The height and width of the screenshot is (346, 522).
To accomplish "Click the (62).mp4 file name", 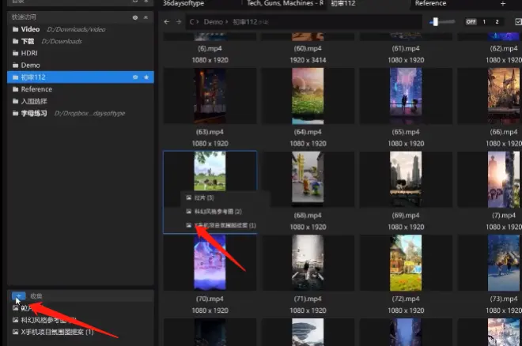I will (504, 48).
